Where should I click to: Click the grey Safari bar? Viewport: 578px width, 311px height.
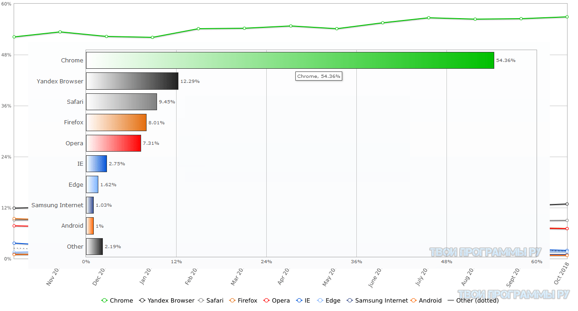click(122, 102)
